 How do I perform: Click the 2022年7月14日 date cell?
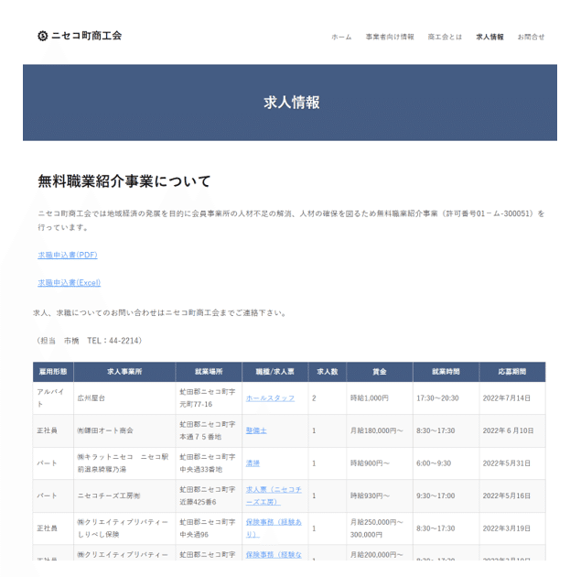click(x=512, y=398)
